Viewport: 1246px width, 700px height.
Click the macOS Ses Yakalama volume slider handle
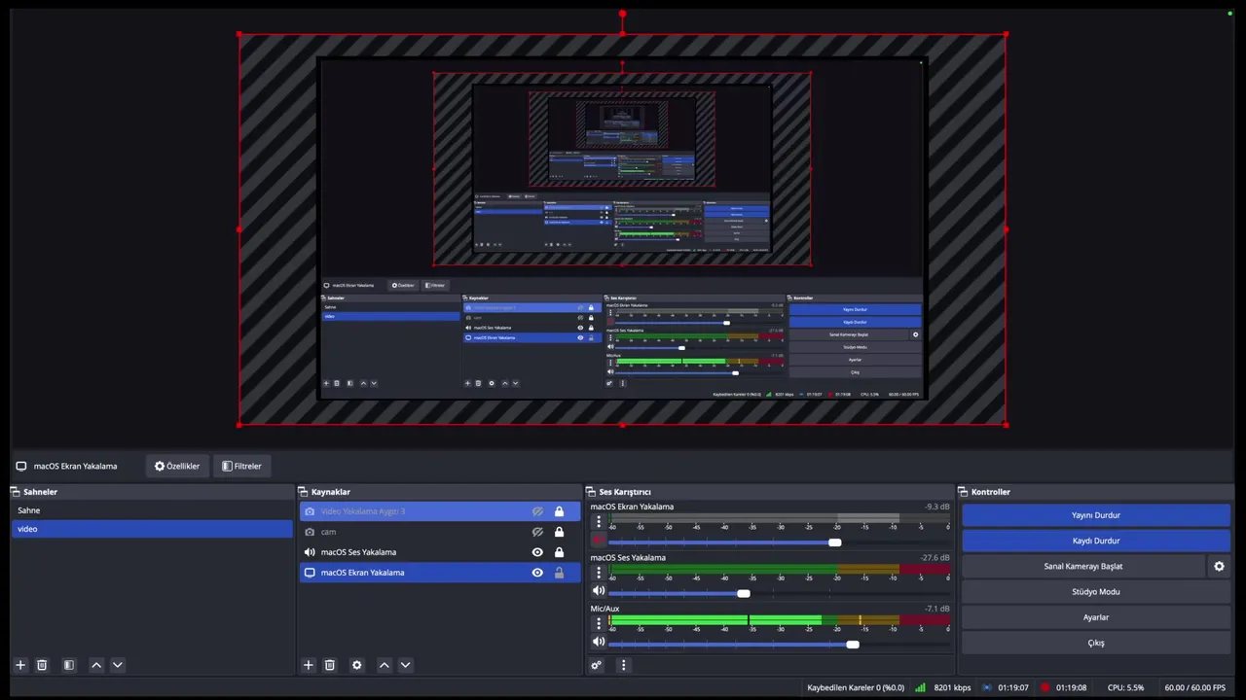pyautogui.click(x=744, y=593)
